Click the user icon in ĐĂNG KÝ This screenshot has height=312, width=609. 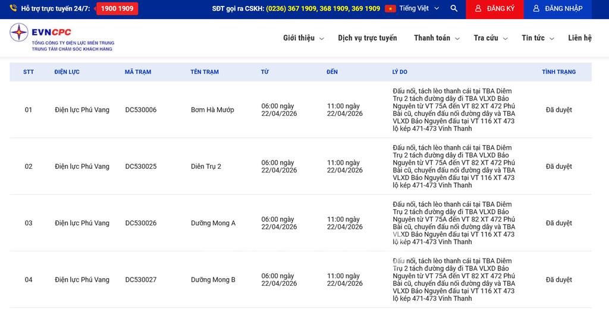478,9
